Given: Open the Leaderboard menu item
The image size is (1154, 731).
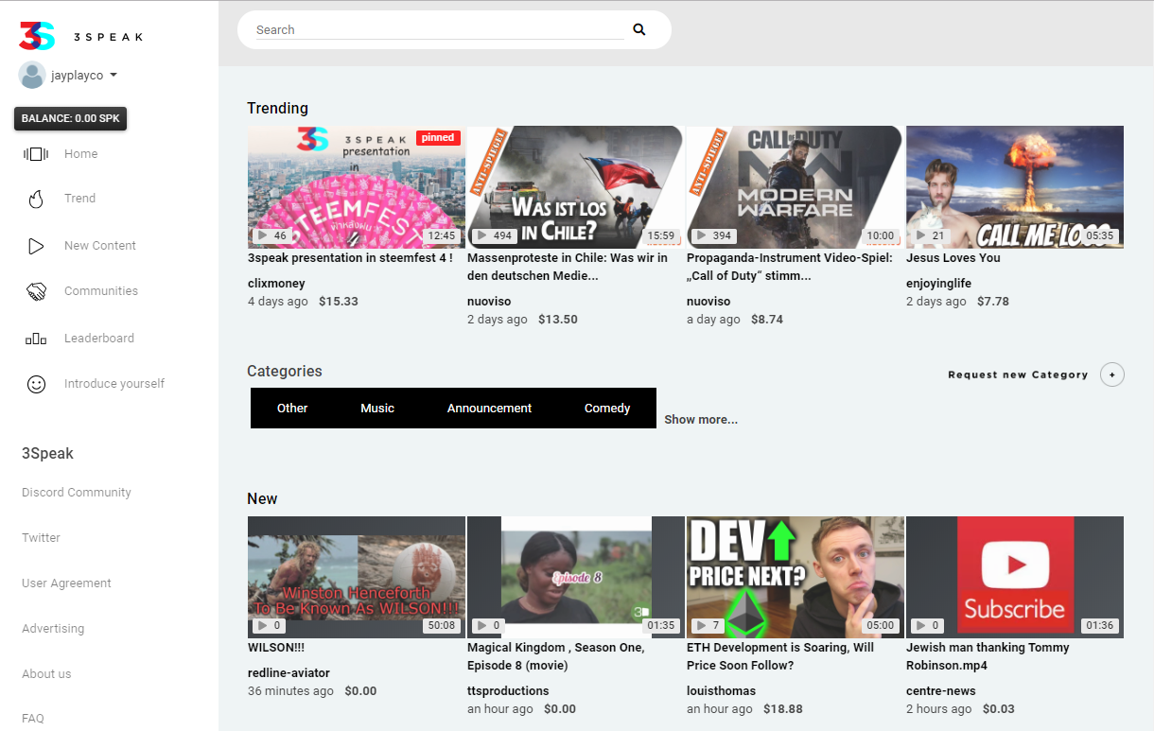Looking at the screenshot, I should pos(99,339).
